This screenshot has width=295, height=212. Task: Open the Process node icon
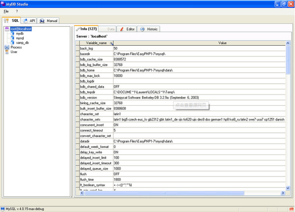tap(7, 47)
